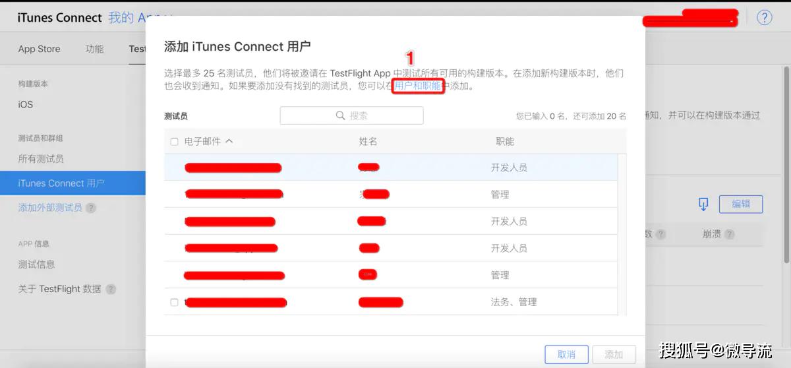Click the 职能 column header
The width and height of the screenshot is (791, 368).
point(505,141)
